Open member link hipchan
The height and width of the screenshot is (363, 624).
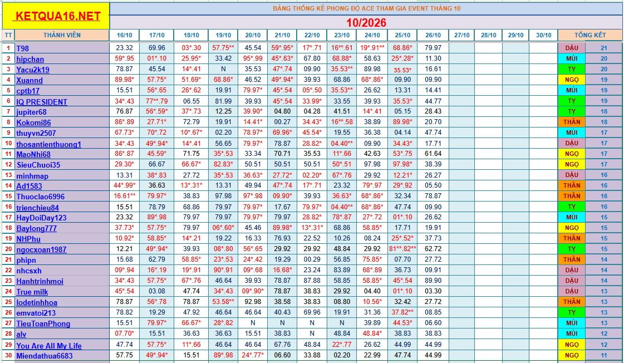tap(30, 59)
